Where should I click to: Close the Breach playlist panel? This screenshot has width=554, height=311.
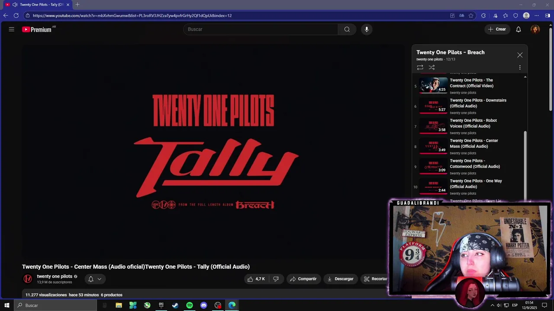(x=520, y=55)
